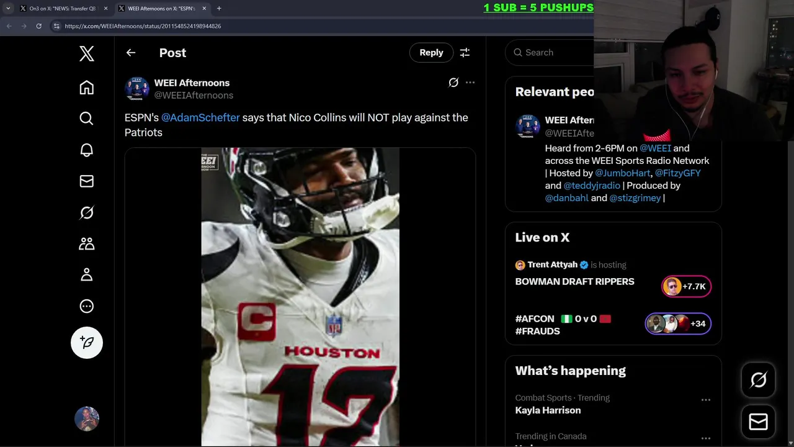
Task: Open Communities people icon
Action: (x=87, y=243)
